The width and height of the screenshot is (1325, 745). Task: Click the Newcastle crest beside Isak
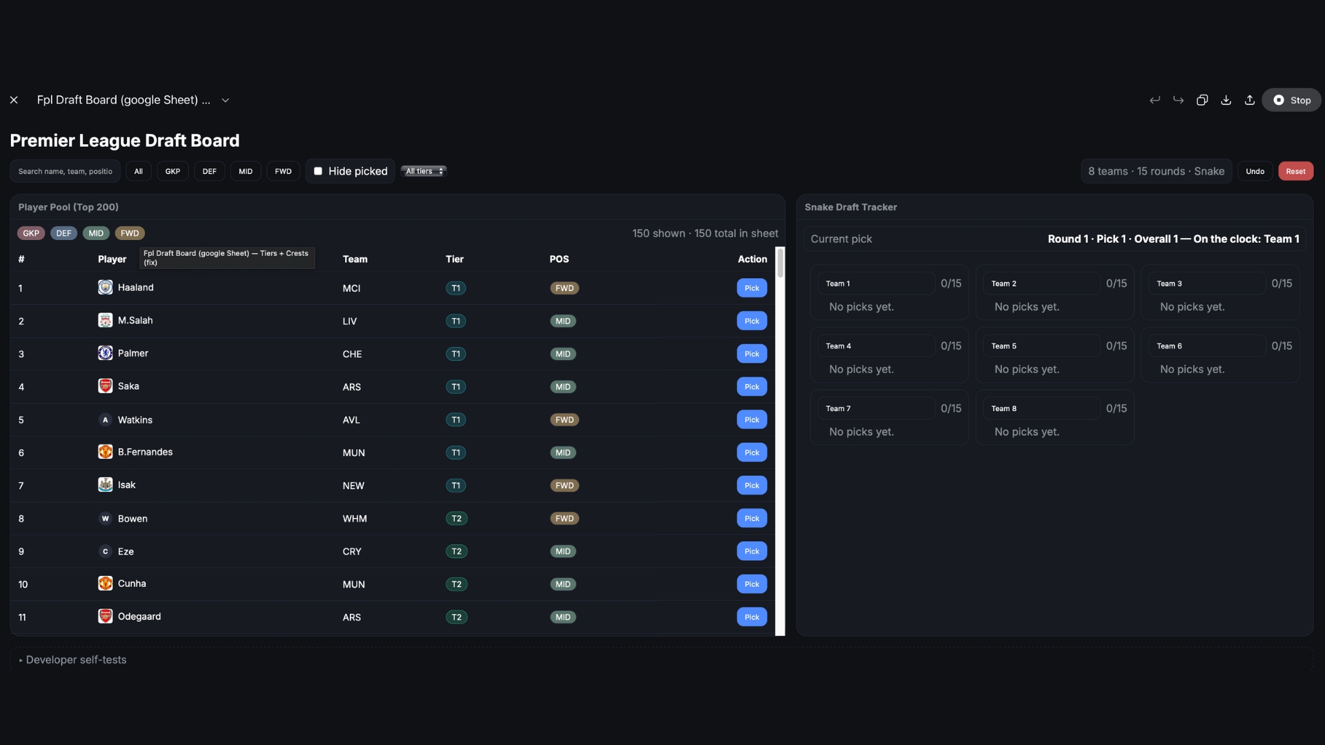[105, 484]
